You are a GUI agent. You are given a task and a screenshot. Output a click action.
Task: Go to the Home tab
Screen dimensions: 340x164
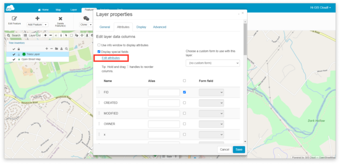point(43,10)
